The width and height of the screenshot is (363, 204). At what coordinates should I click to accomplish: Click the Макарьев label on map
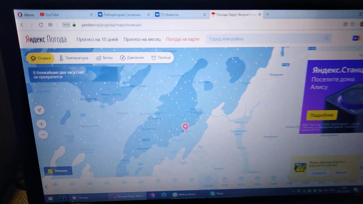276,75
